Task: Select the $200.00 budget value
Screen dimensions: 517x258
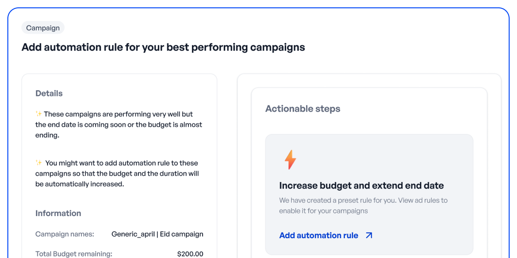Action: [190, 254]
